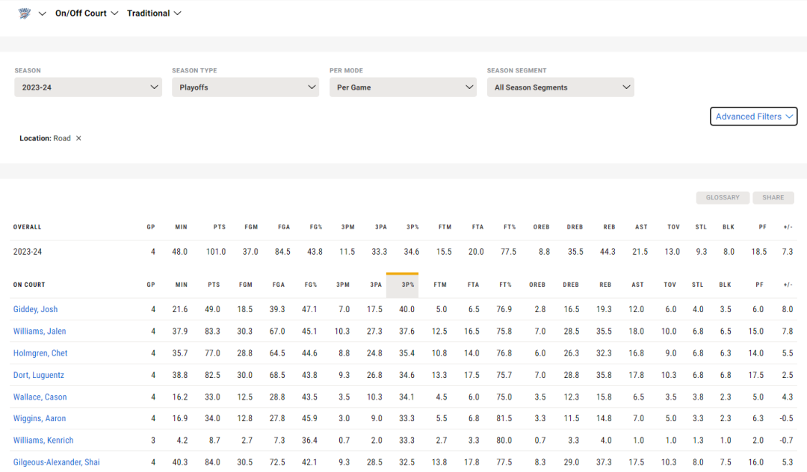807x472 pixels.
Task: Expand the Advanced Filters panel
Action: [x=753, y=117]
